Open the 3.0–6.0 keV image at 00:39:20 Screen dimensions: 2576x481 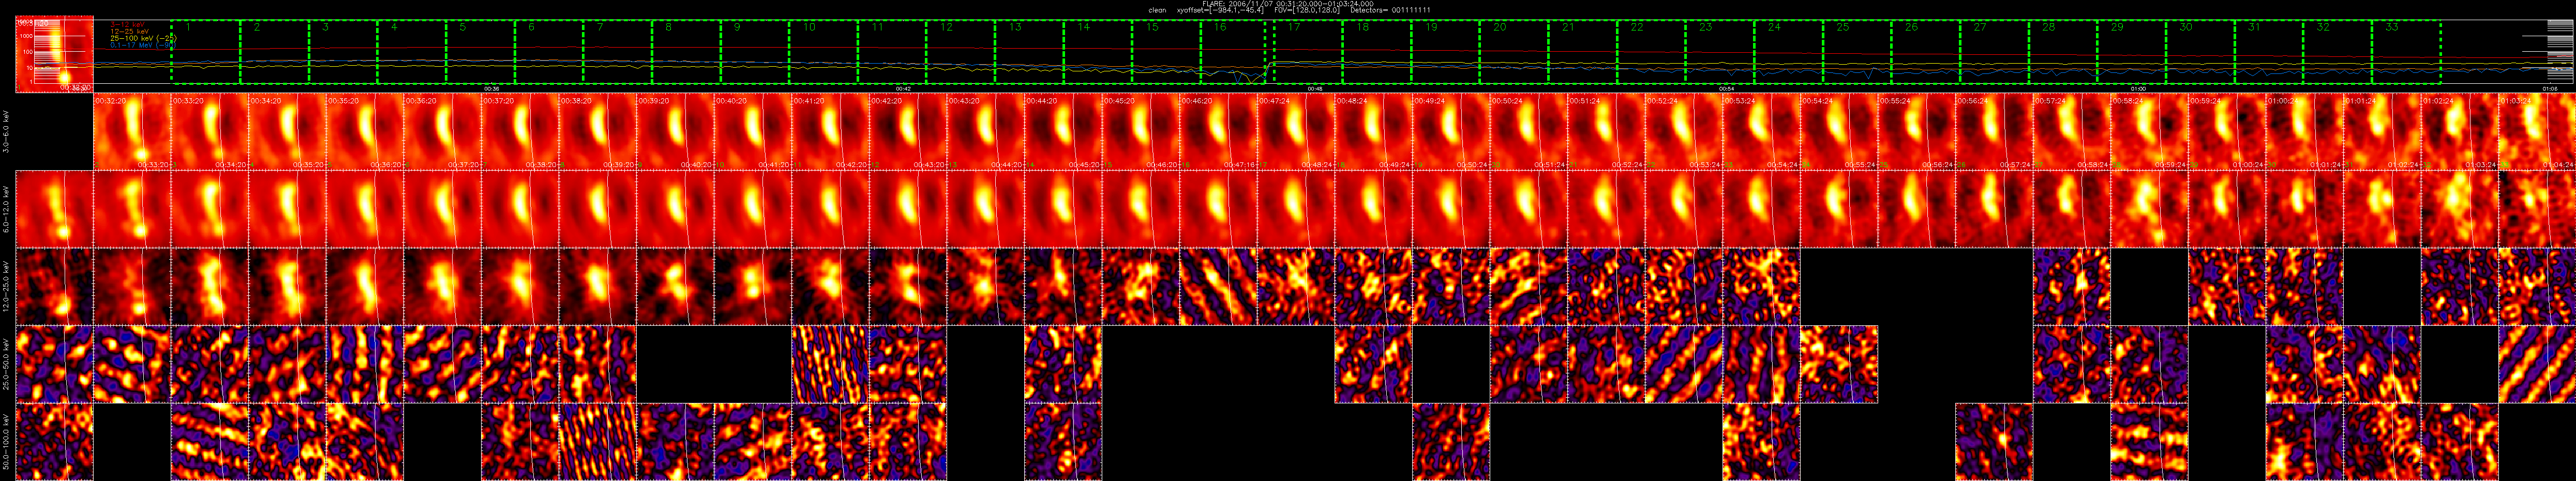coord(675,131)
